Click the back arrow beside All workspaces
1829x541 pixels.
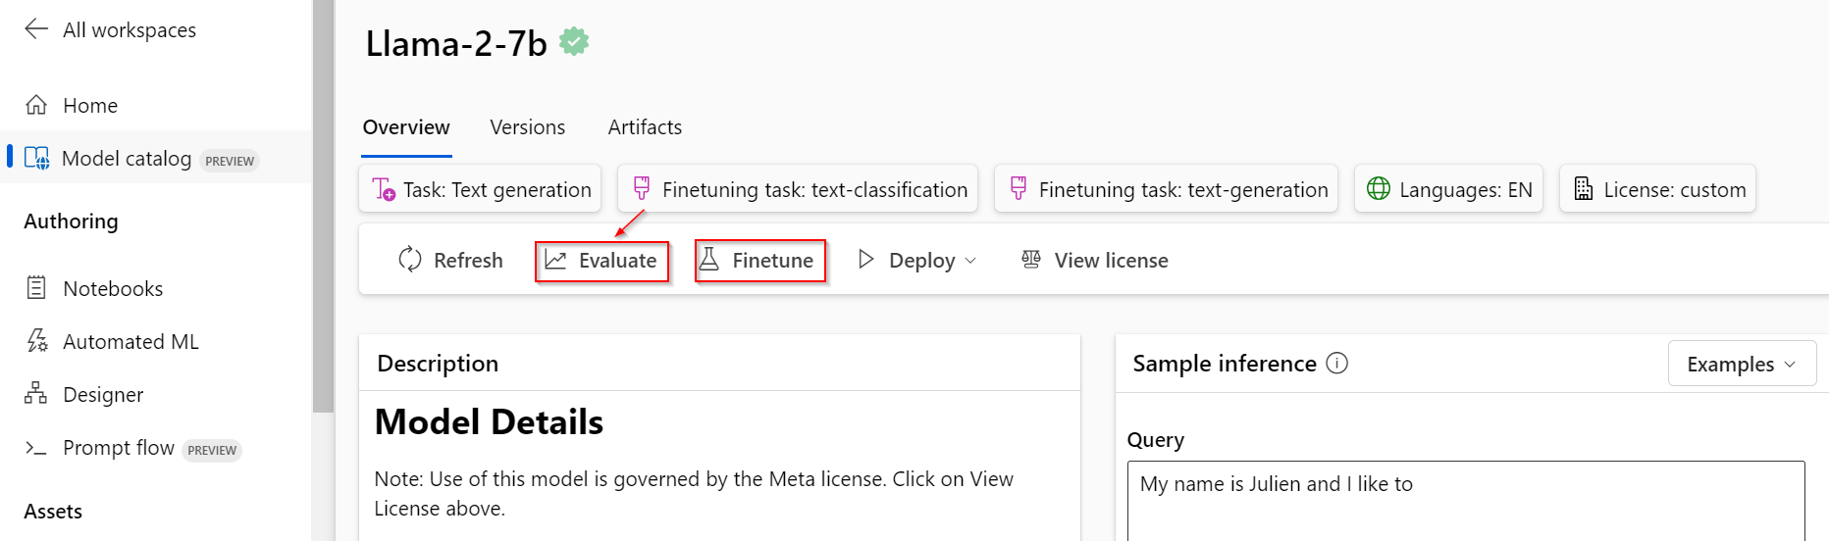[x=36, y=29]
